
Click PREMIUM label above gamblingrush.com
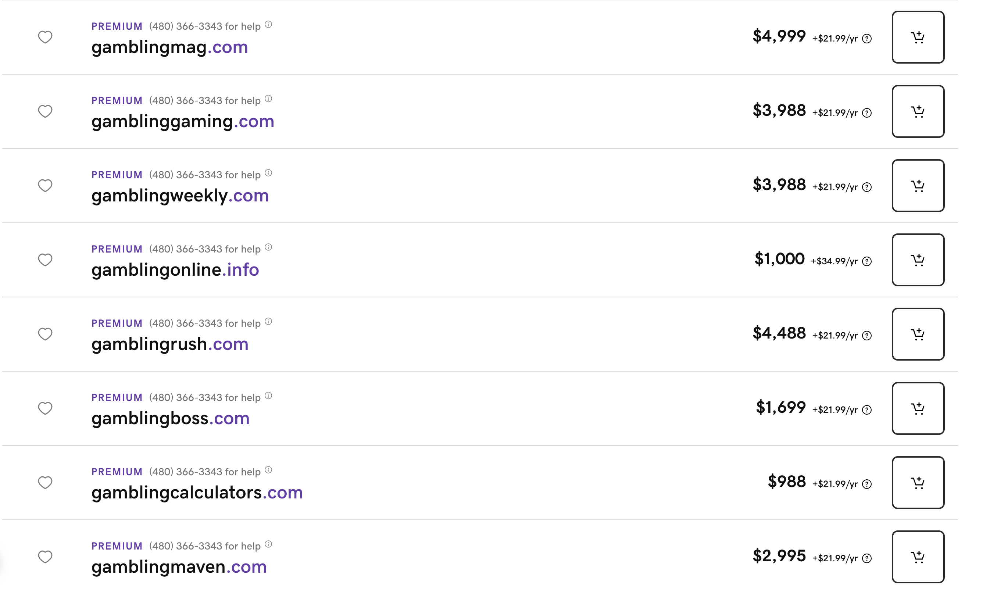pos(117,323)
